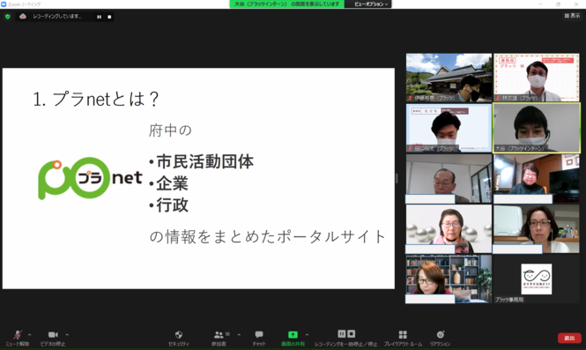Click green encryption shield icon at top
Viewport: 586px width, 350px height.
click(7, 17)
